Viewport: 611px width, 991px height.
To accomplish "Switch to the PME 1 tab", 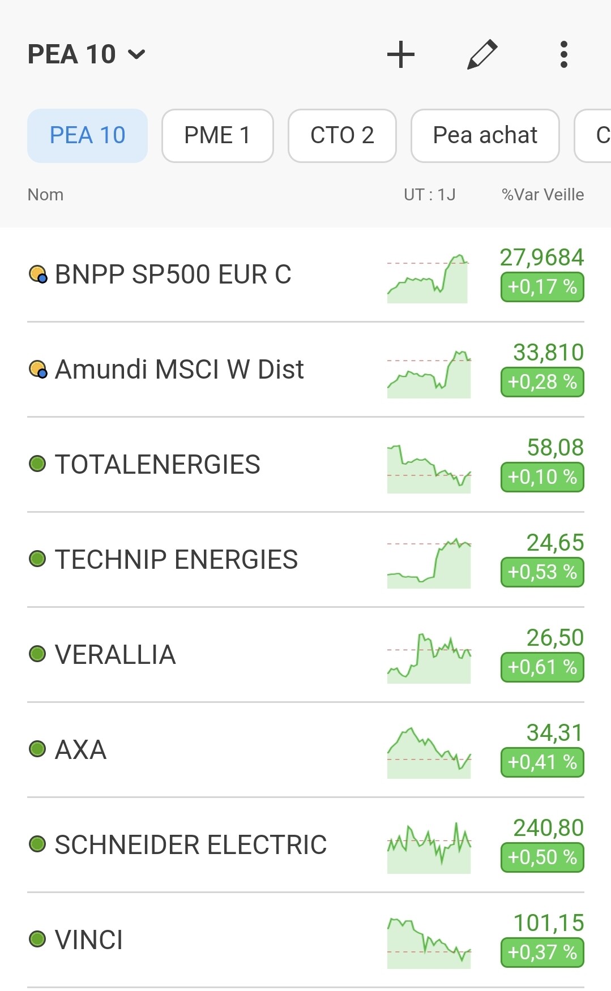I will [217, 136].
